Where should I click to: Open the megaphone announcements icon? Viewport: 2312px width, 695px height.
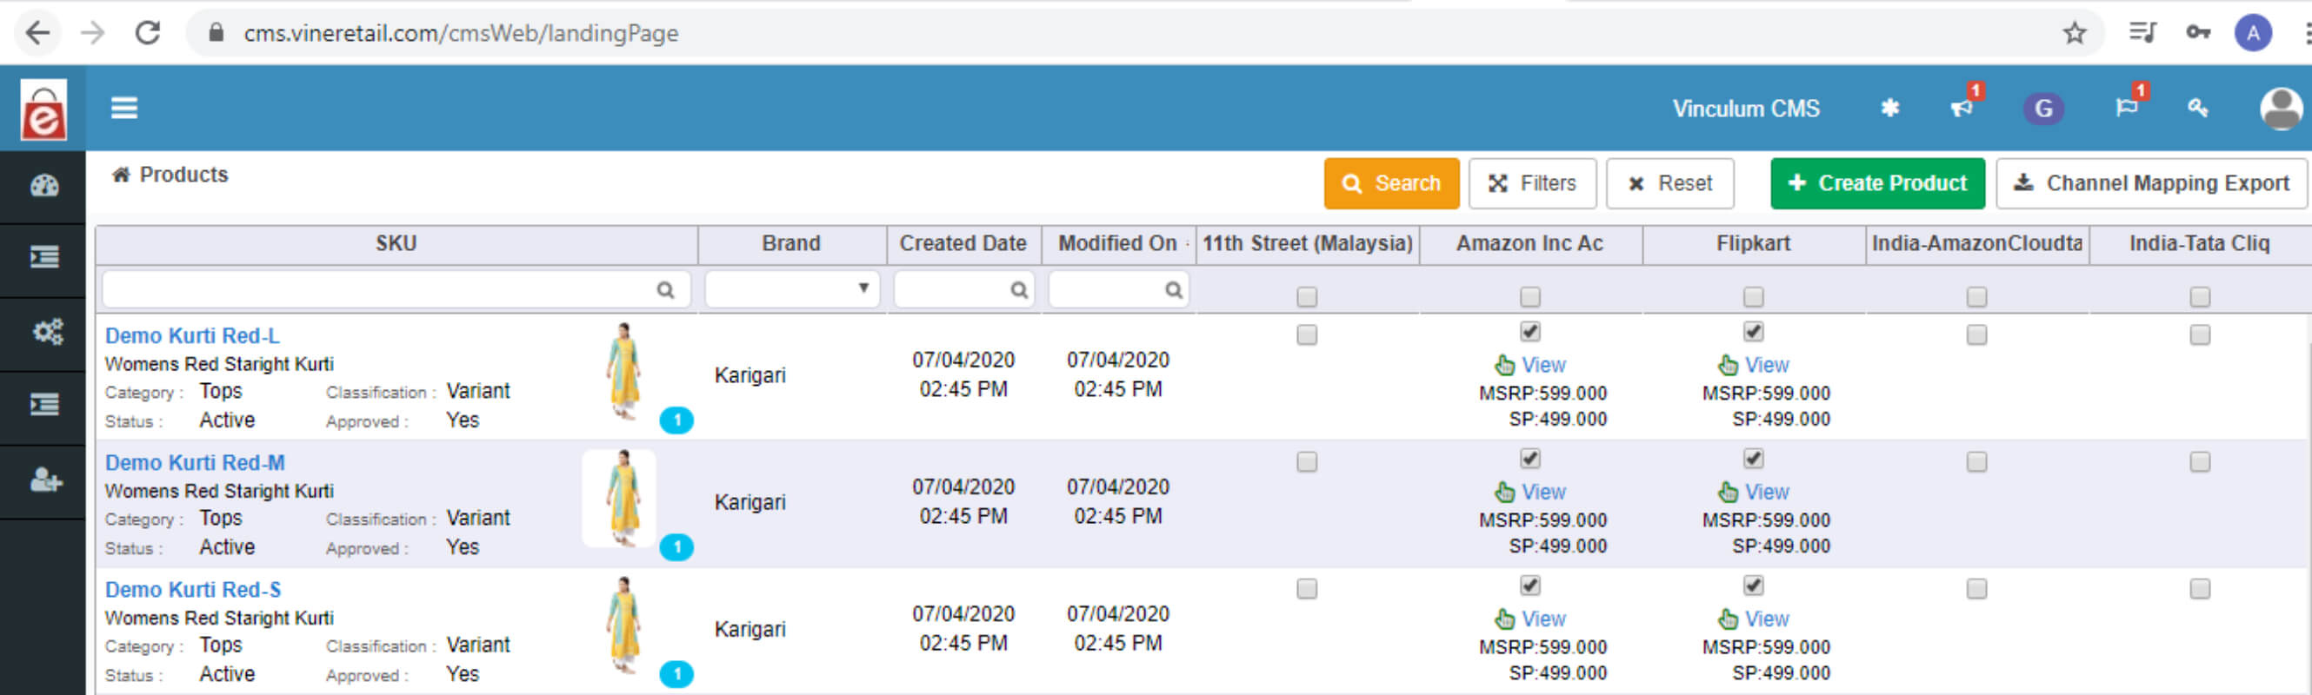(x=1961, y=108)
